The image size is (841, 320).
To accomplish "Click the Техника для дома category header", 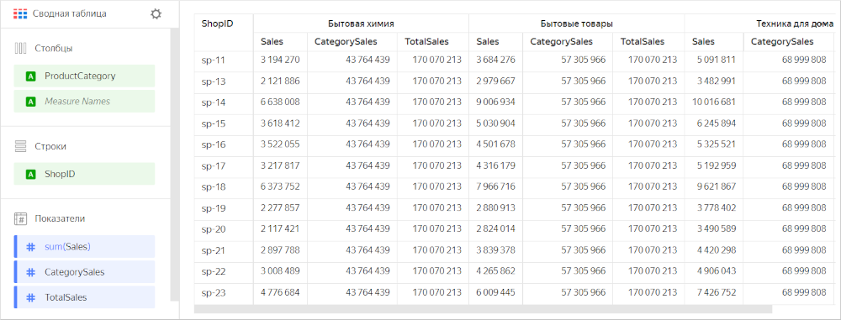I will [x=795, y=24].
